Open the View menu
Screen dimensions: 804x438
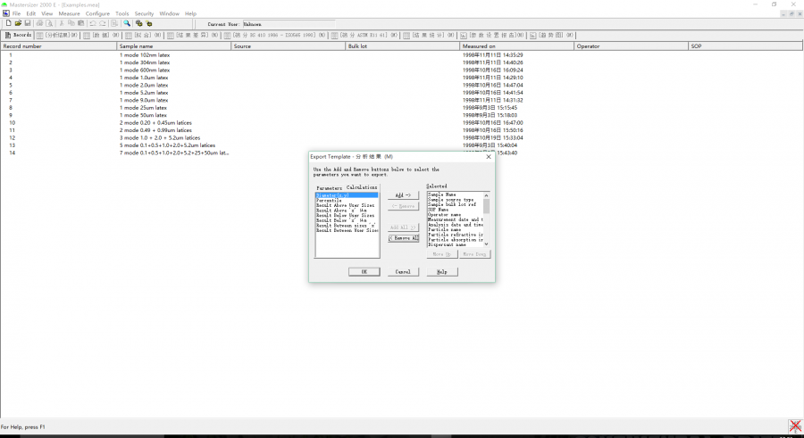(47, 14)
